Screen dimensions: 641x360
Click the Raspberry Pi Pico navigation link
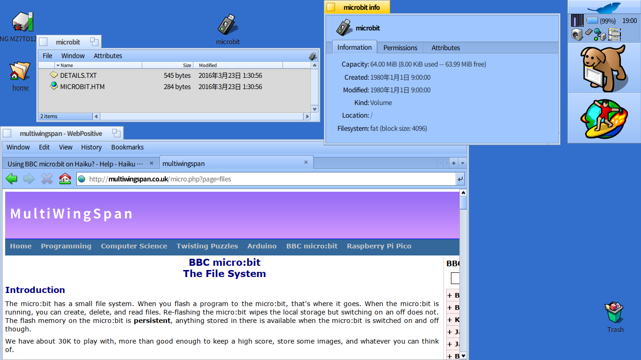[379, 246]
